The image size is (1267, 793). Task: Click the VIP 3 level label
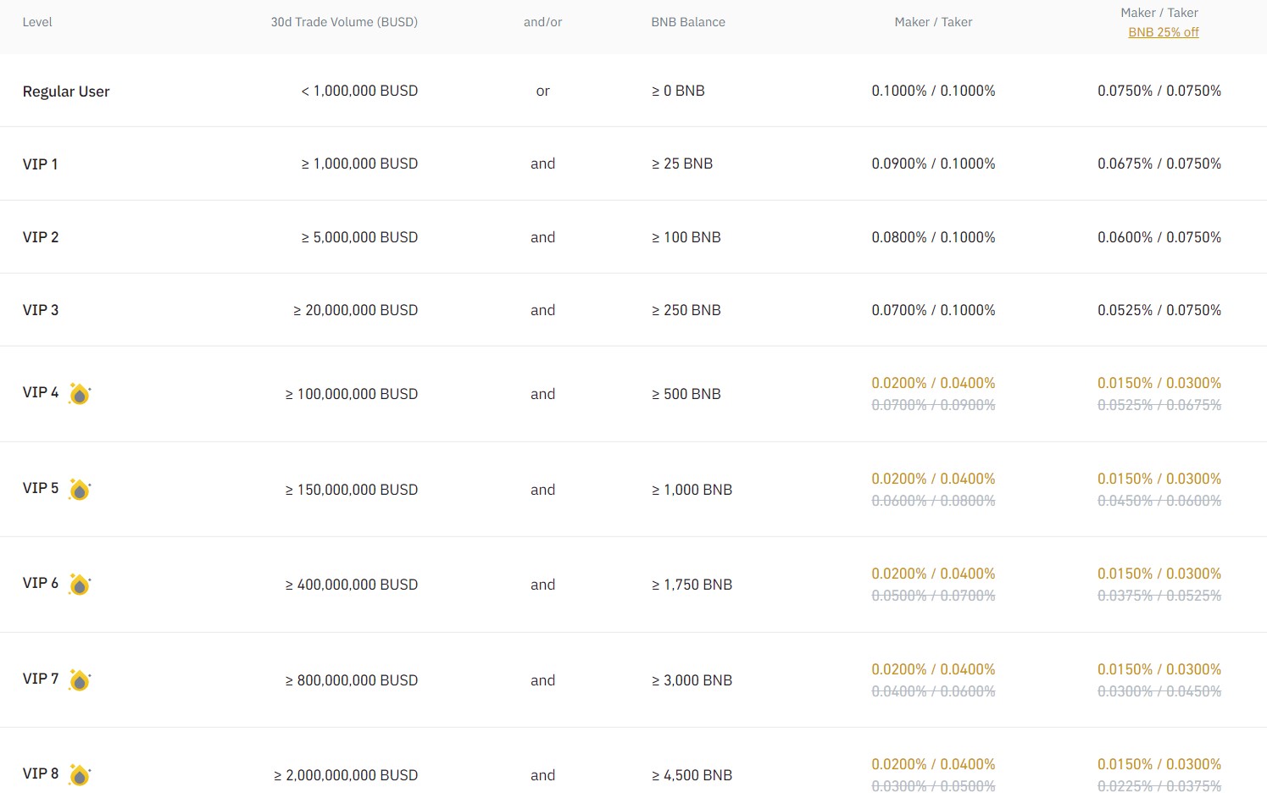coord(41,310)
